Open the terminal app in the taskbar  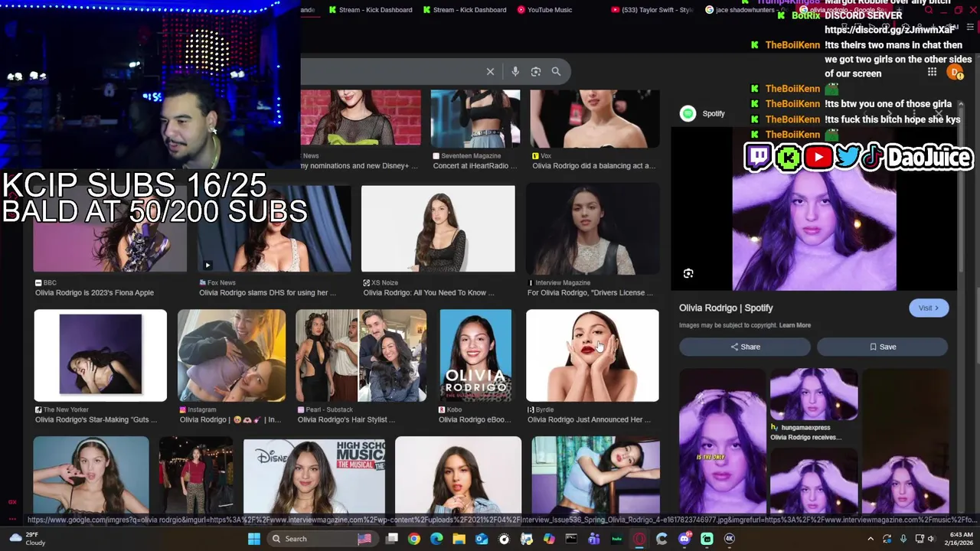[571, 539]
